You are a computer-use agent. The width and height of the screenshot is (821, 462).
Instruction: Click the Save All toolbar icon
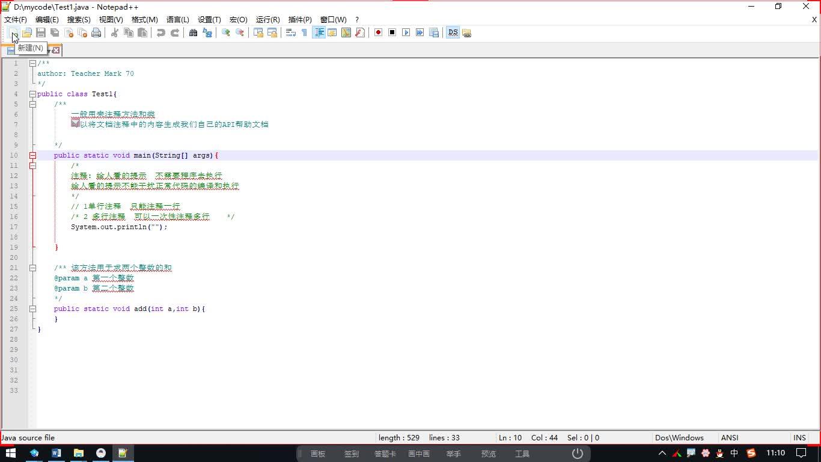(x=55, y=32)
